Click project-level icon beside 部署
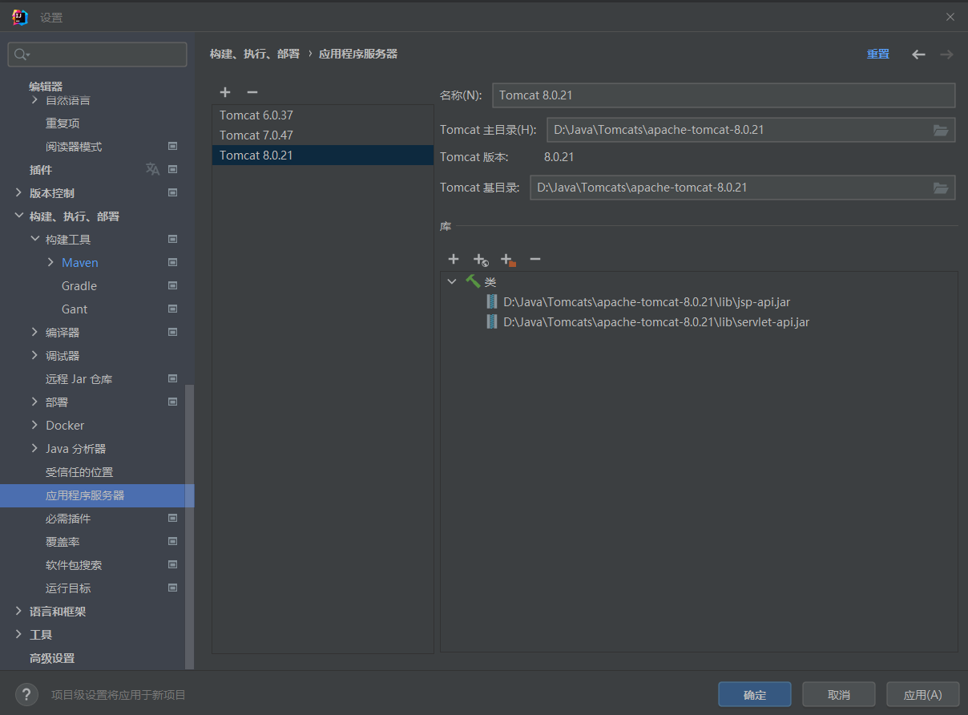 (x=172, y=402)
